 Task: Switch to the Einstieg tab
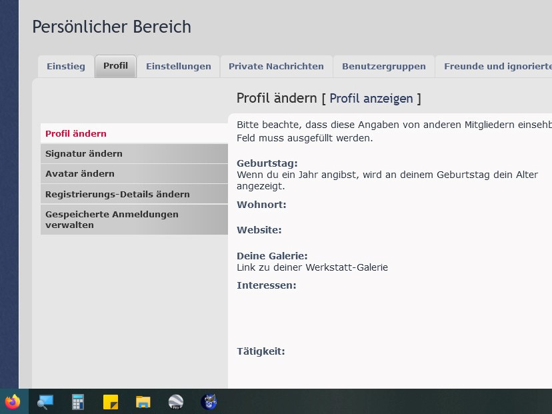(x=66, y=67)
